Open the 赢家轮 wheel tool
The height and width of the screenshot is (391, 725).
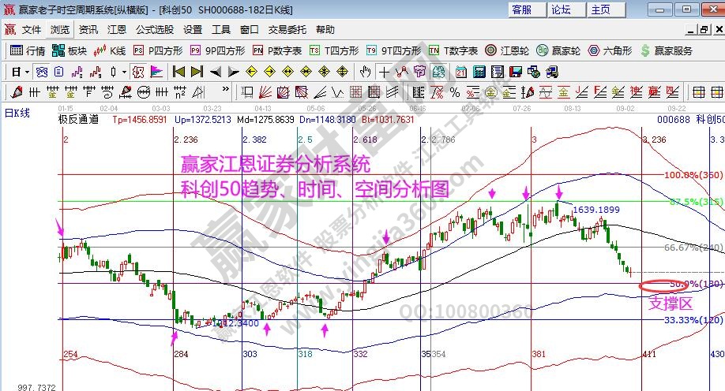pyautogui.click(x=558, y=50)
